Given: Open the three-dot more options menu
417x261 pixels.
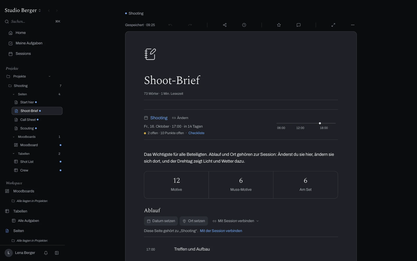Looking at the screenshot, I should (353, 25).
